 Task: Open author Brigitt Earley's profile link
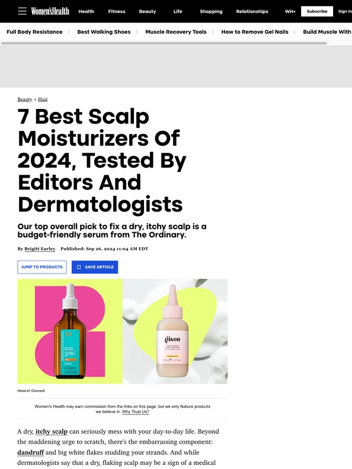point(40,249)
